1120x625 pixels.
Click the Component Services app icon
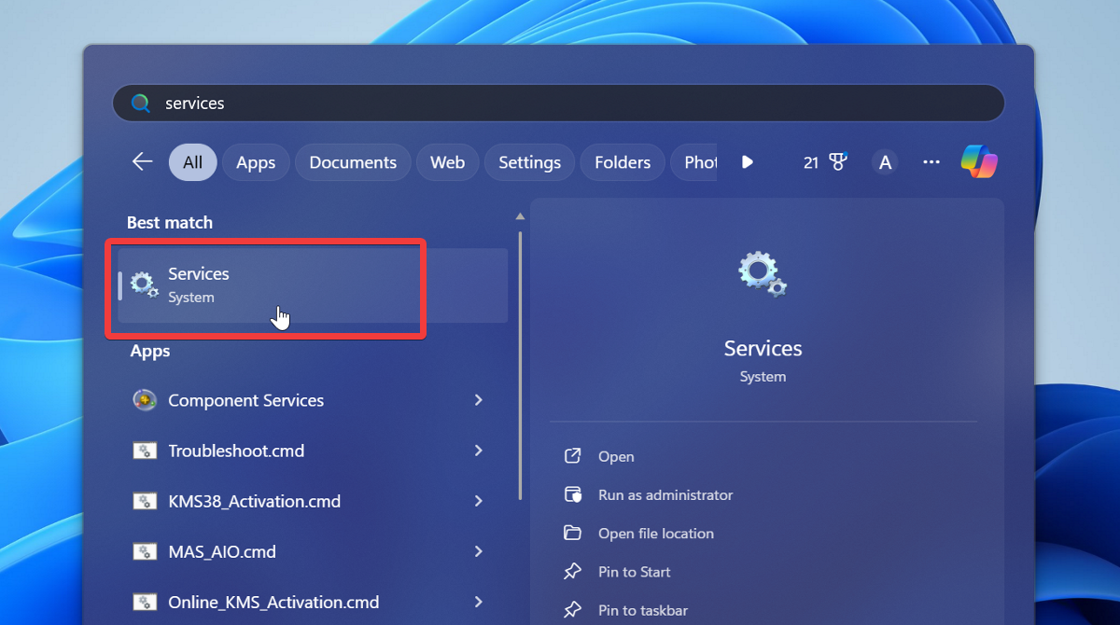(x=145, y=399)
